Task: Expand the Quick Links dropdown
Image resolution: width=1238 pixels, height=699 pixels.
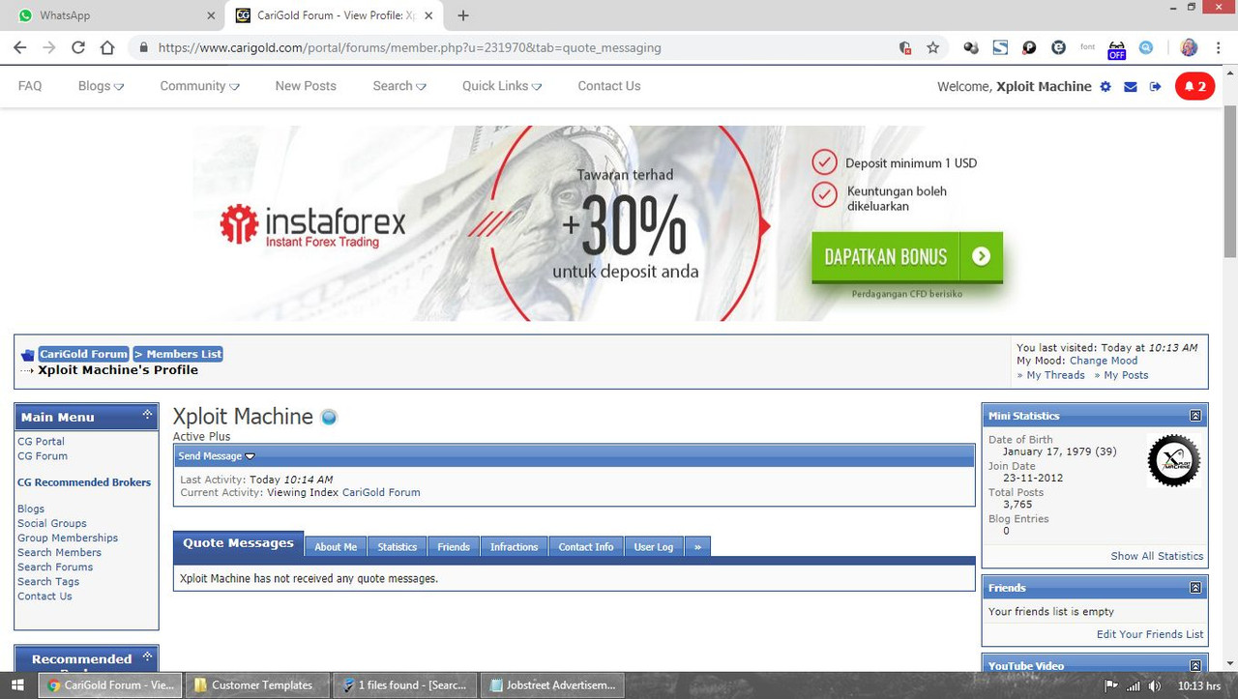Action: pyautogui.click(x=502, y=86)
